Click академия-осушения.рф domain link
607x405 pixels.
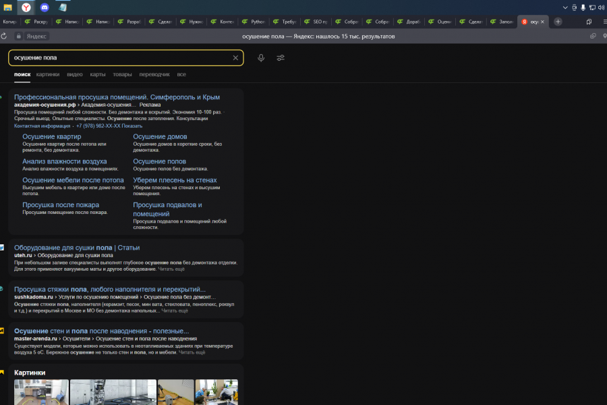pyautogui.click(x=45, y=105)
